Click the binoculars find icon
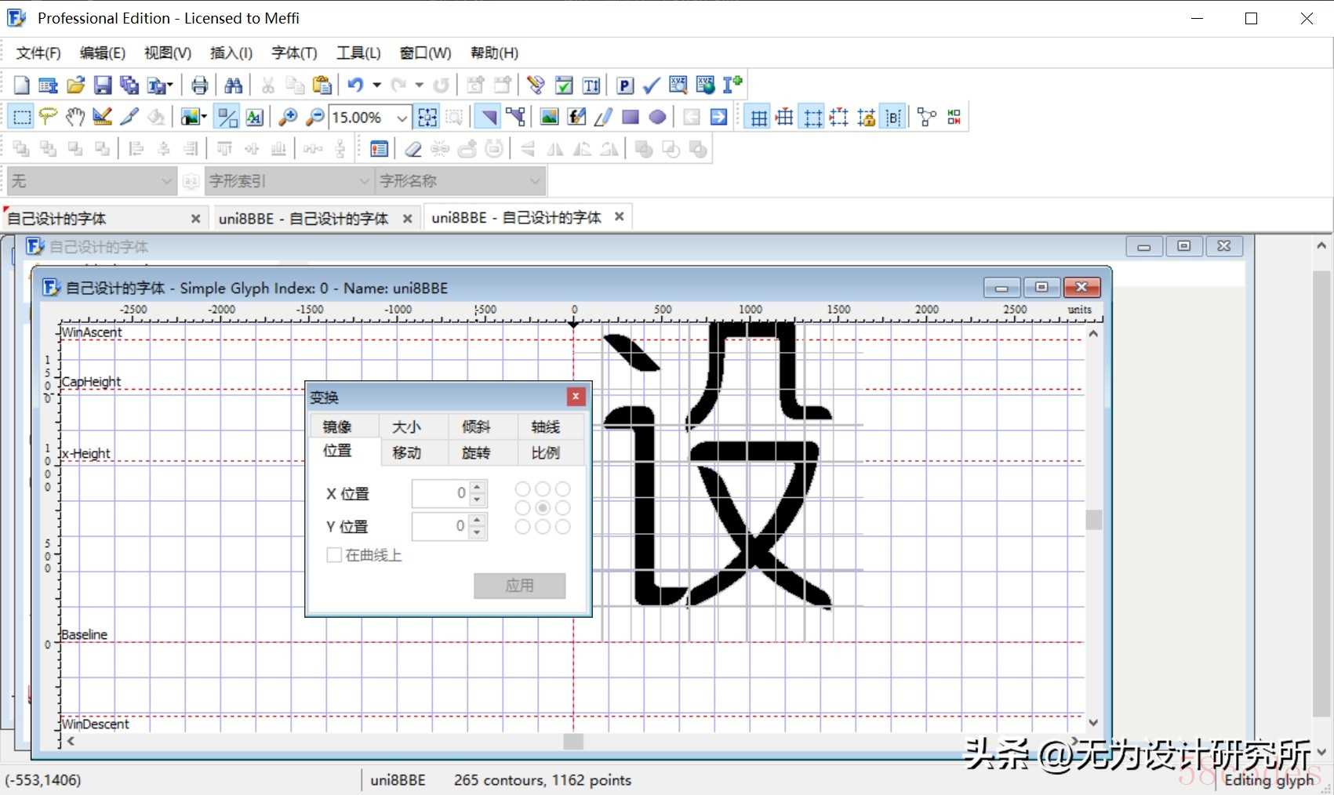Viewport: 1334px width, 795px height. click(x=234, y=85)
